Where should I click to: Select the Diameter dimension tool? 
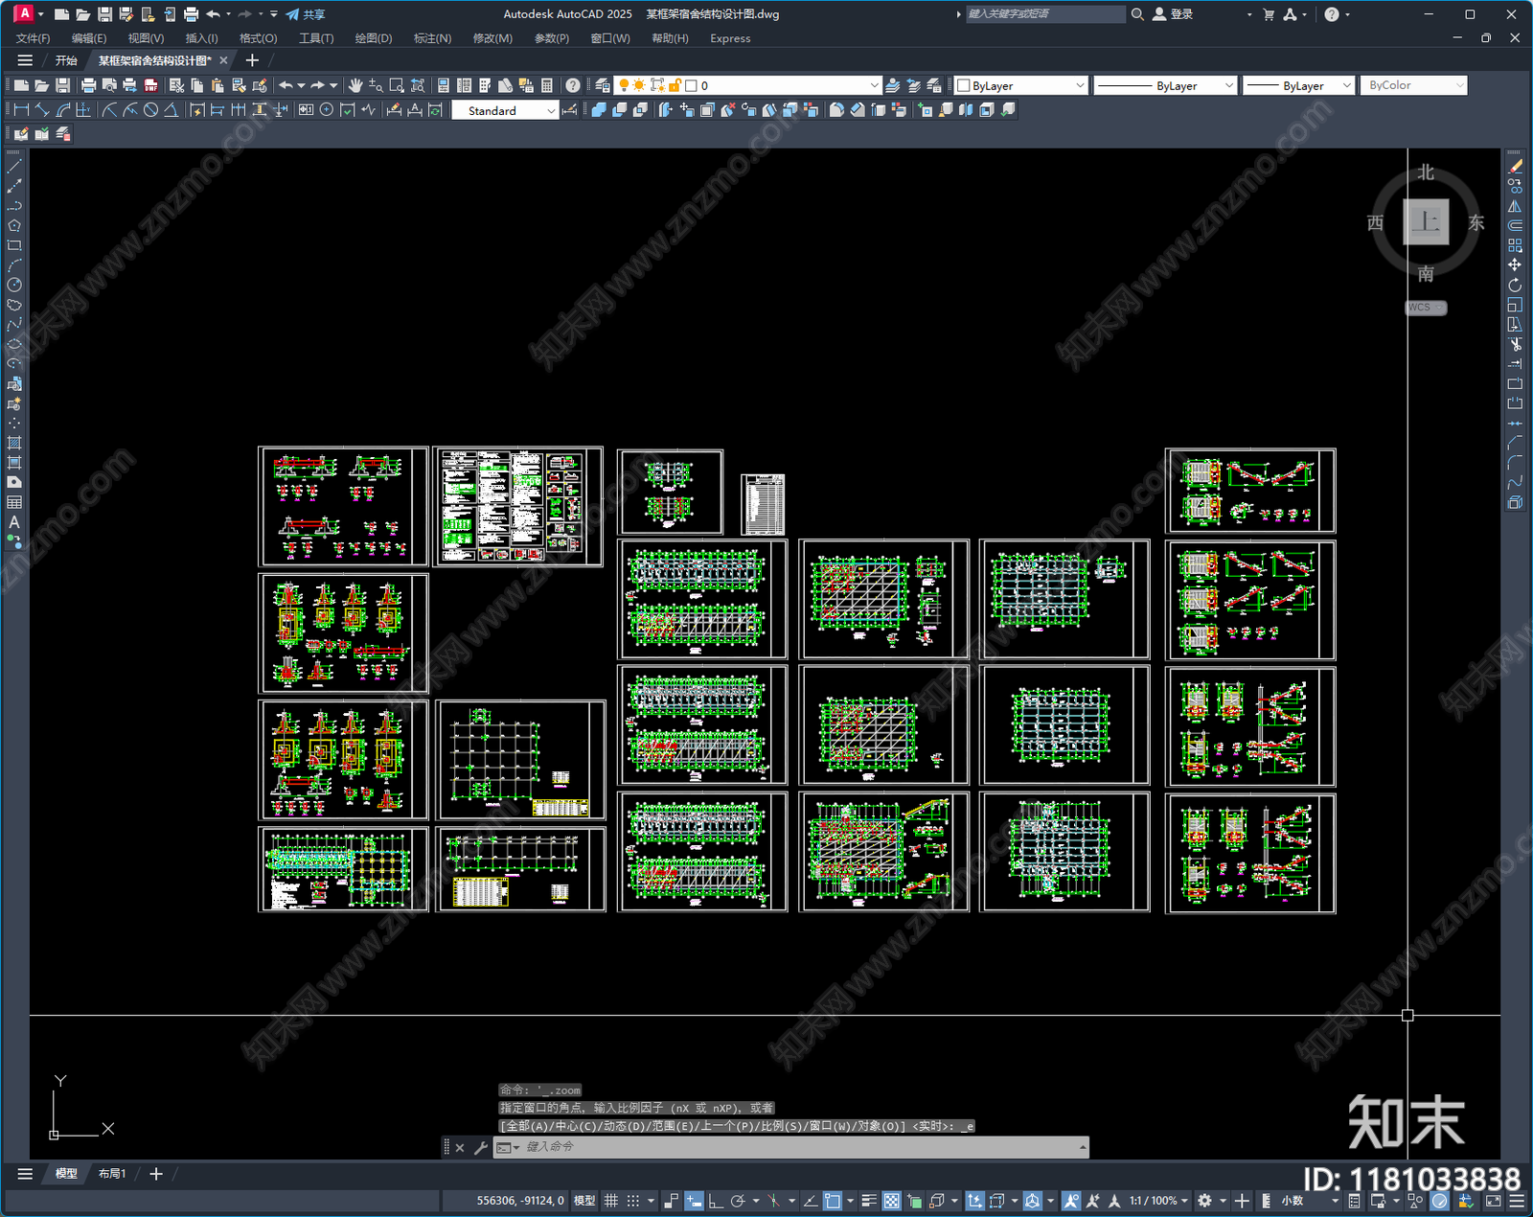[x=150, y=110]
